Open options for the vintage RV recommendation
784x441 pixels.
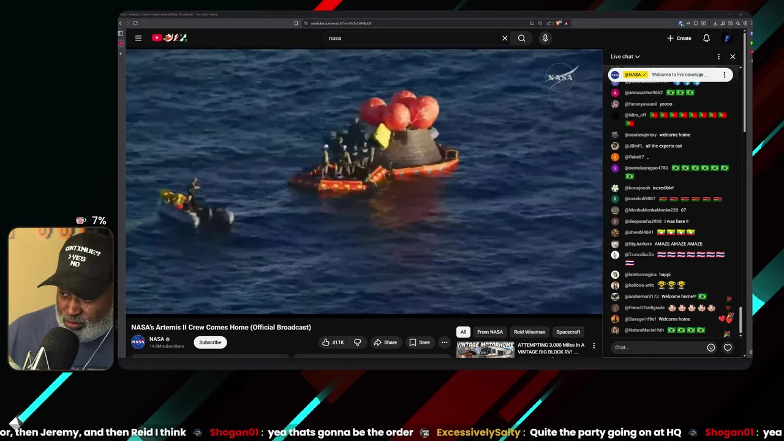point(594,345)
